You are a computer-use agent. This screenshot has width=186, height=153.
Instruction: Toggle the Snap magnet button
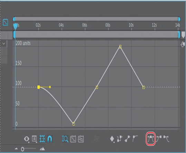tap(50, 139)
